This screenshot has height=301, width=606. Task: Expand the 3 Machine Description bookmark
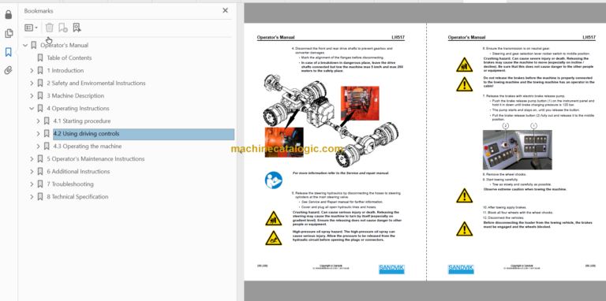click(32, 95)
